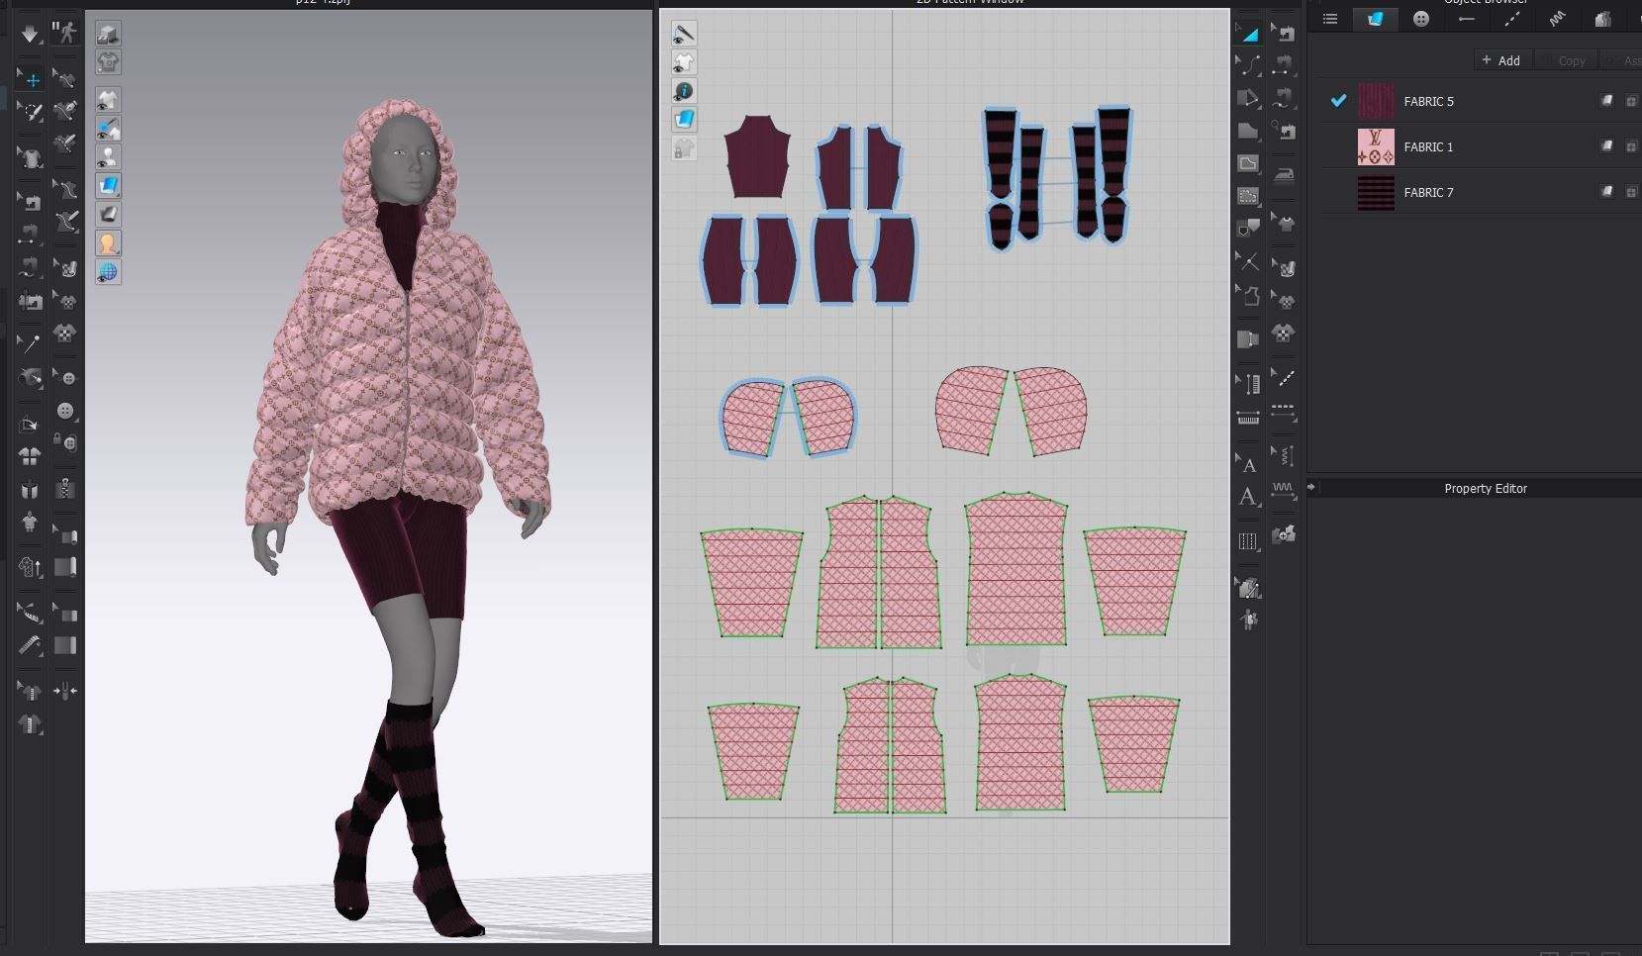Toggle the grey shirt icon in 3D view
This screenshot has width=1642, height=956.
pyautogui.click(x=108, y=62)
